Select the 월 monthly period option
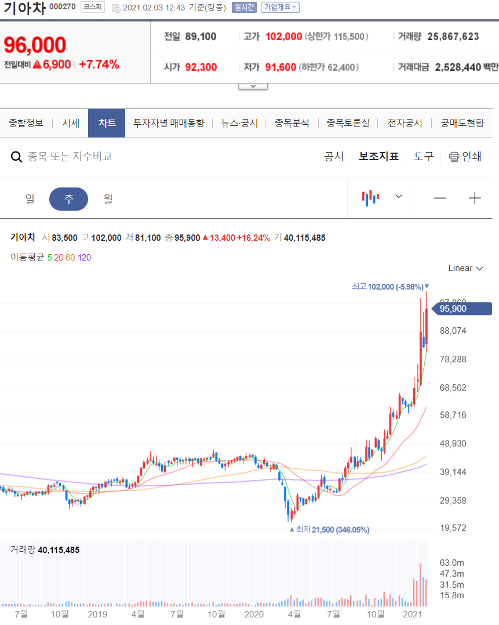The width and height of the screenshot is (499, 625). click(108, 199)
